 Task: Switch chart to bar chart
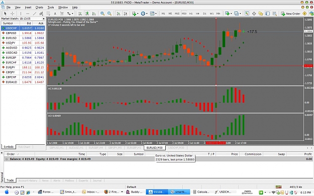click(80, 14)
